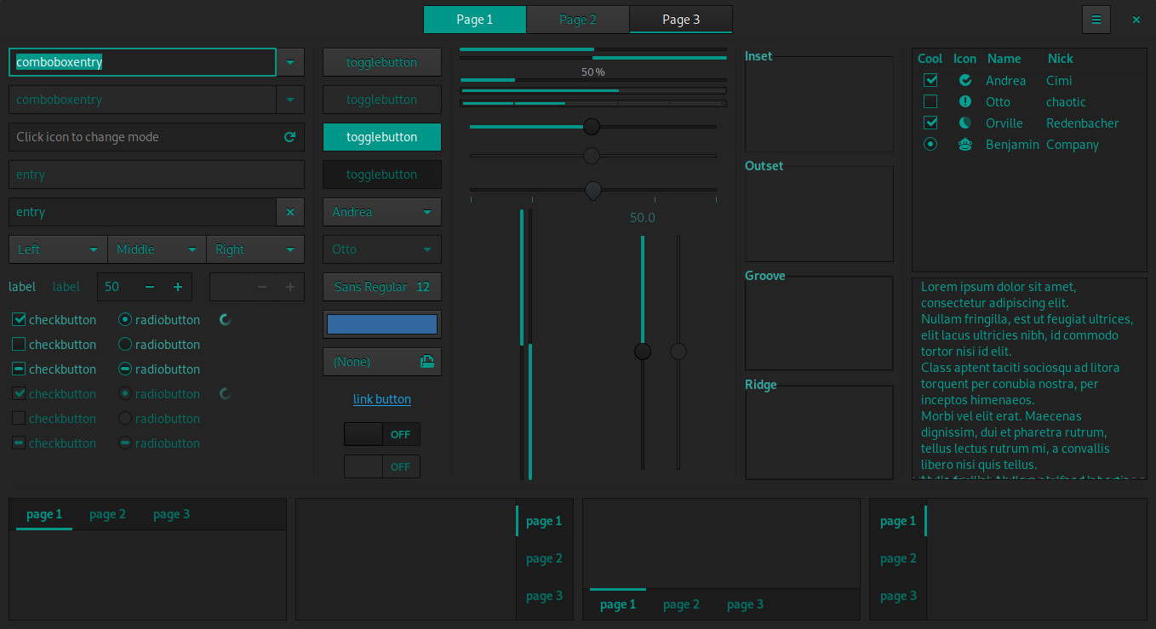Image resolution: width=1156 pixels, height=629 pixels.
Task: Select the Benjamin name cell
Action: click(1012, 145)
